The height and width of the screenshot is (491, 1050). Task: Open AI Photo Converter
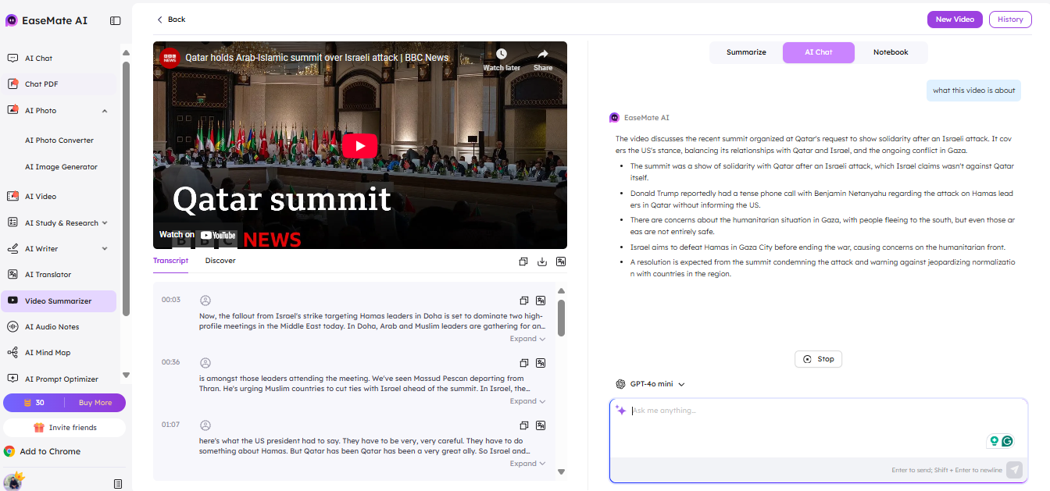[59, 141]
